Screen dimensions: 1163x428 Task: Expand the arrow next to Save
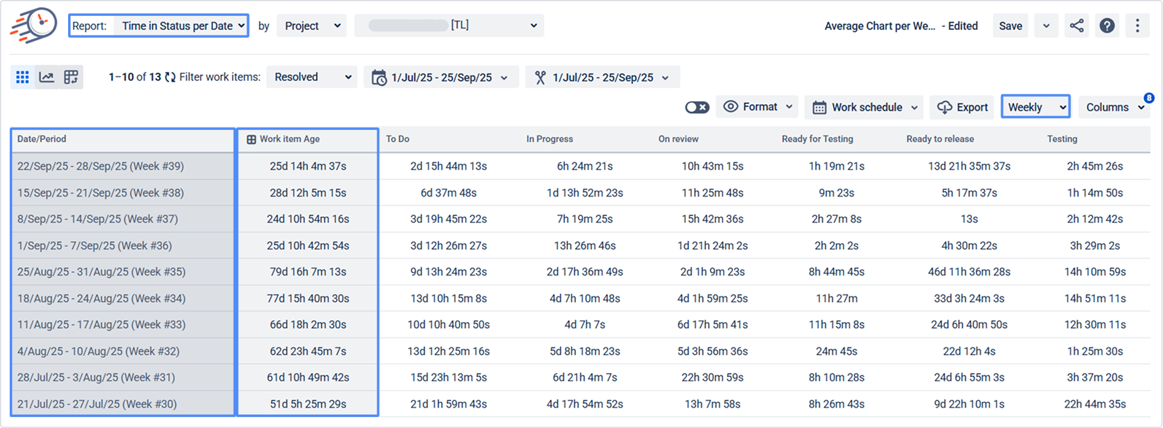click(x=1046, y=26)
